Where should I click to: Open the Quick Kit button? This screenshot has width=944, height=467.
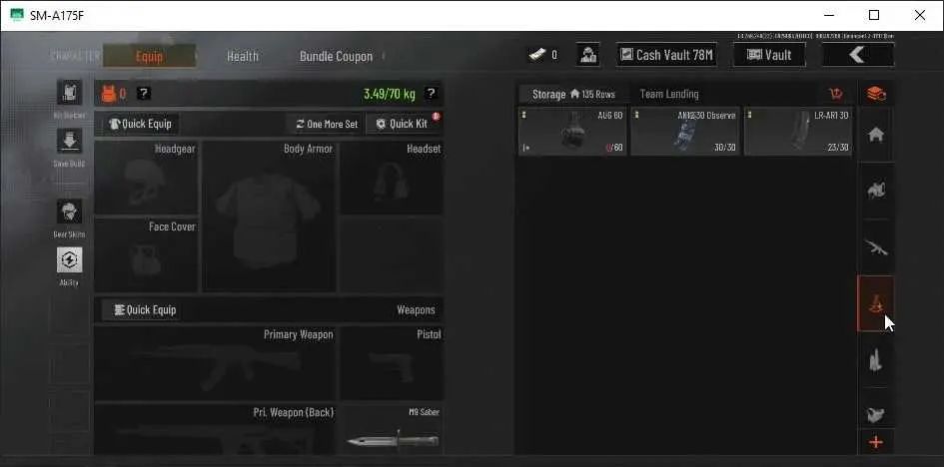[404, 124]
